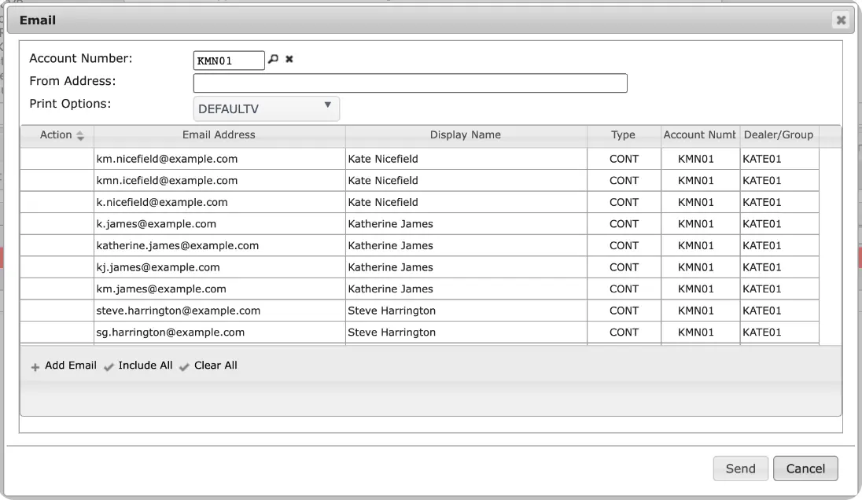
Task: Click Action cell for k.james@example.com
Action: click(x=57, y=224)
